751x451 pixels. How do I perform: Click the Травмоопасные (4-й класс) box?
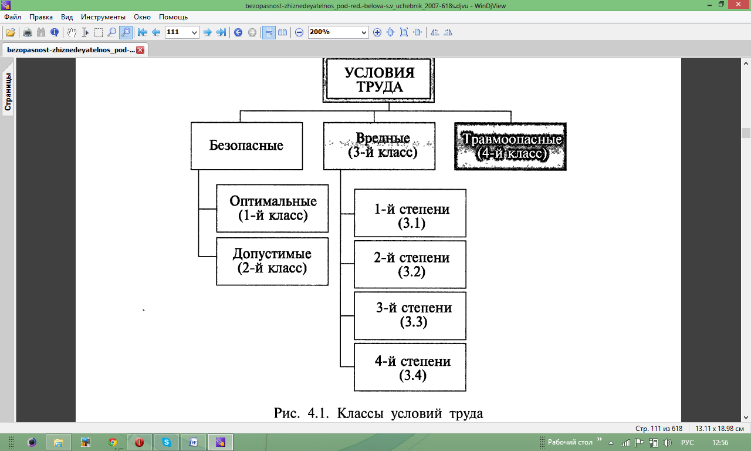coord(510,146)
